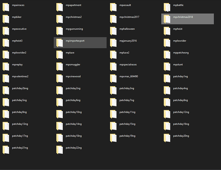Click the 'patchday3ng' folder name

click(127, 88)
